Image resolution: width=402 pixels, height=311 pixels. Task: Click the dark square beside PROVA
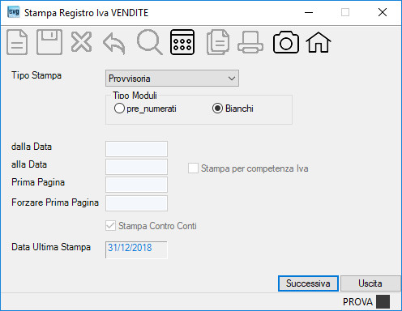coord(383,301)
